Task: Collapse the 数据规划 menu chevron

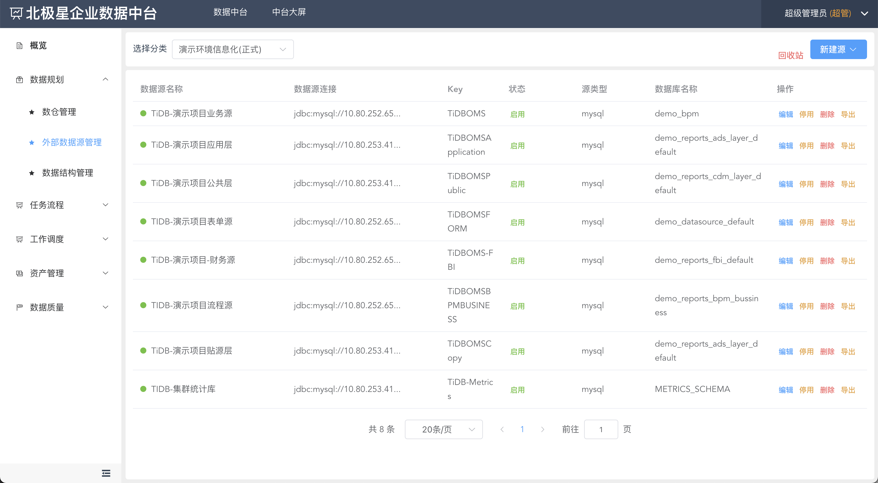Action: 106,79
